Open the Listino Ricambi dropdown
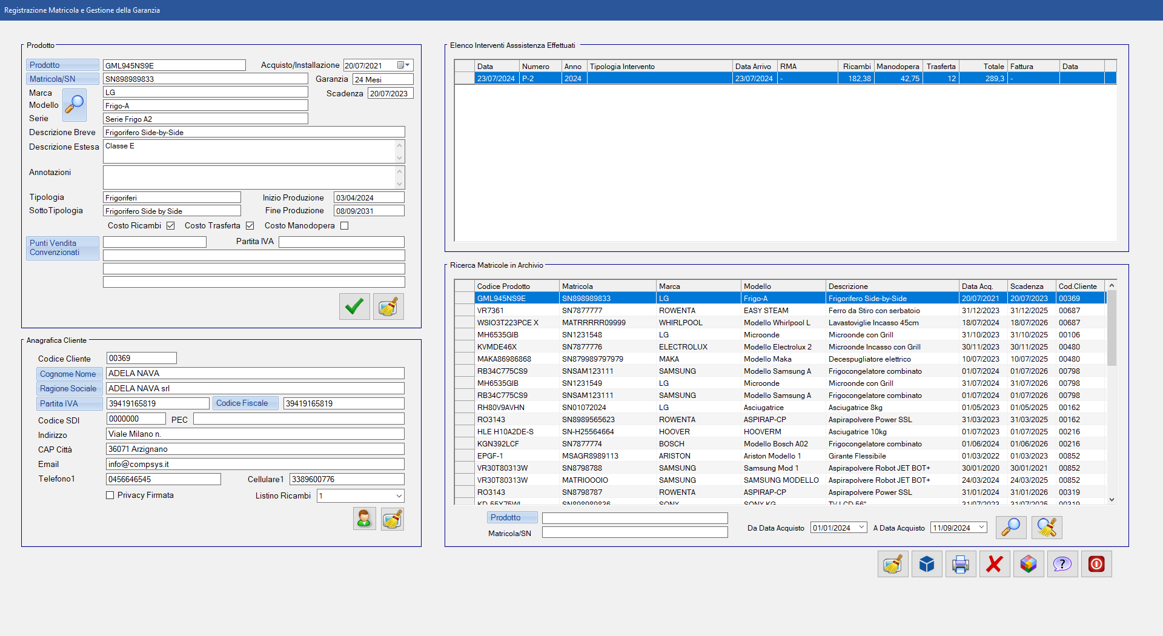This screenshot has height=636, width=1163. tap(399, 496)
